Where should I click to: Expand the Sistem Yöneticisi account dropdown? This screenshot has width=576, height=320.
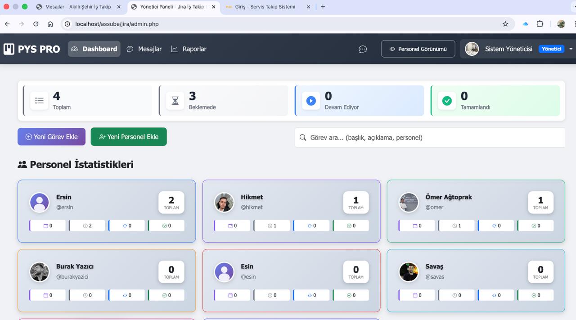click(571, 49)
